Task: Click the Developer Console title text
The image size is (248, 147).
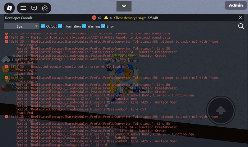Action: 19,18
